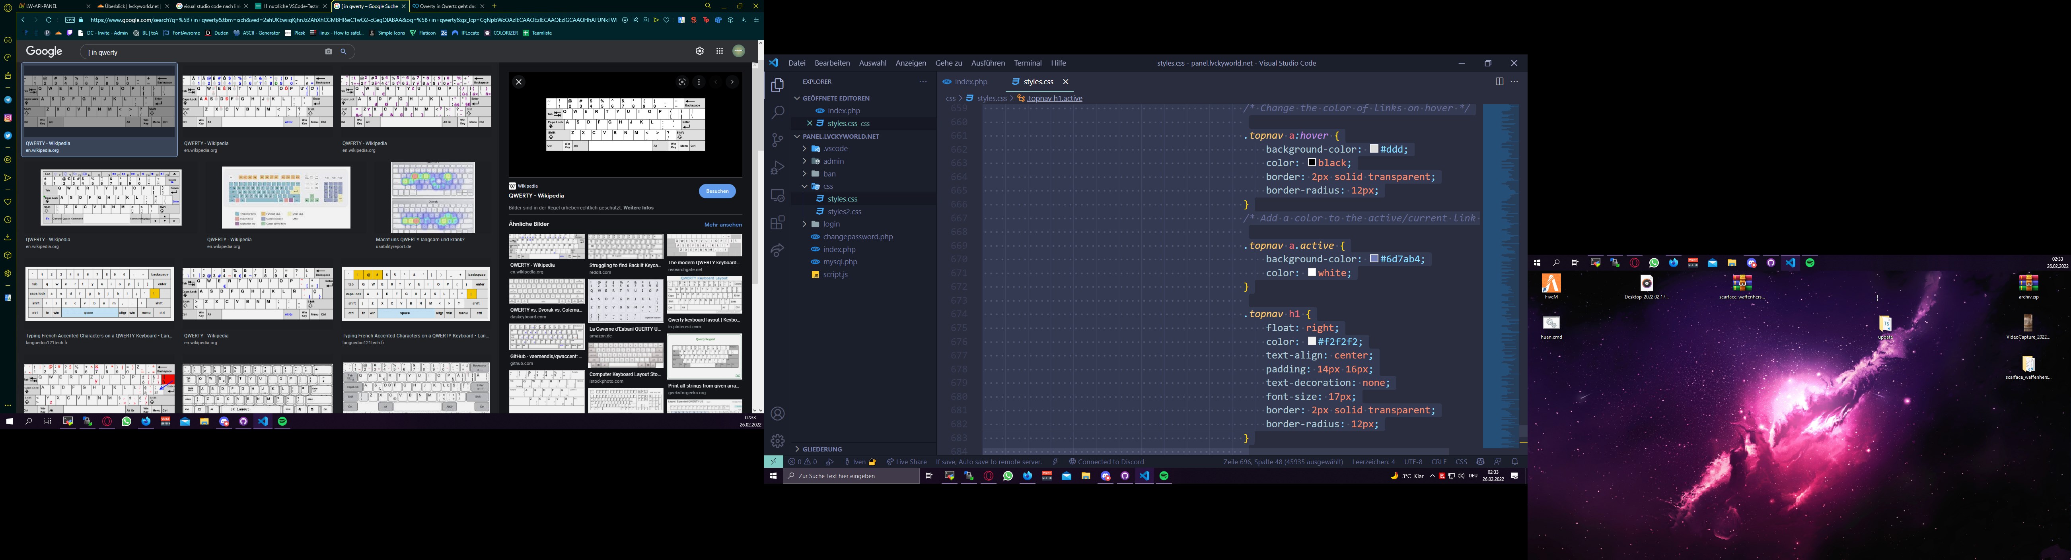Open the Extensions view icon
Viewport: 2071px width, 560px height.
(x=777, y=223)
